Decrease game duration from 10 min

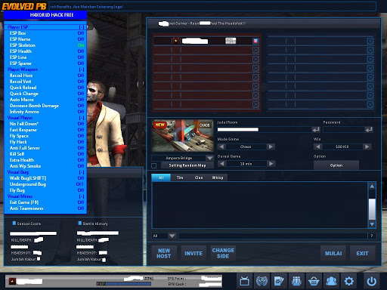[x=221, y=164]
